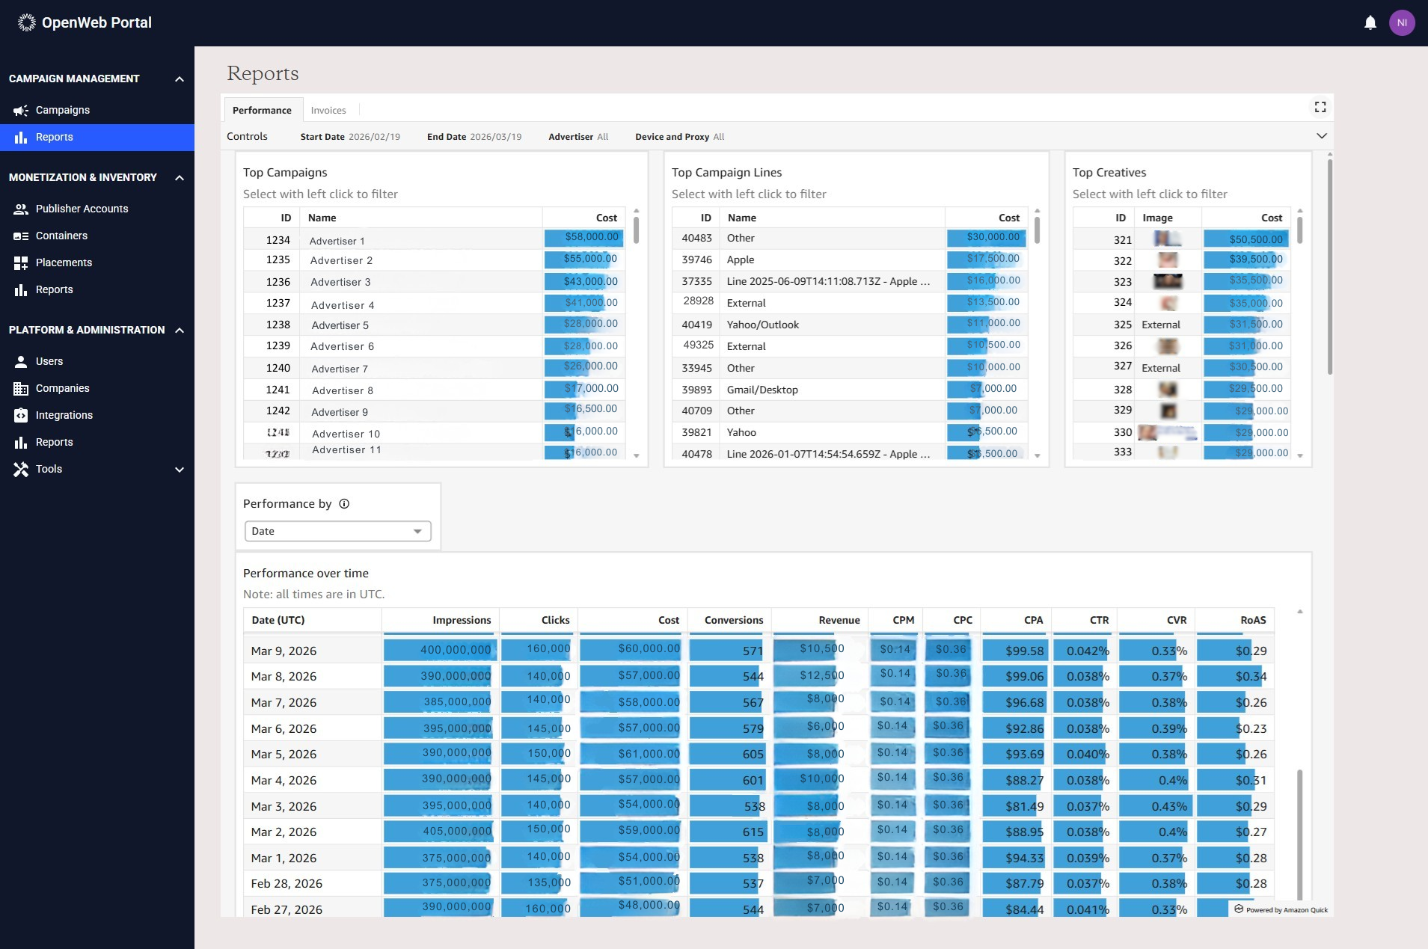Viewport: 1428px width, 949px height.
Task: Expand the Controls filter bar chevron
Action: point(1321,136)
